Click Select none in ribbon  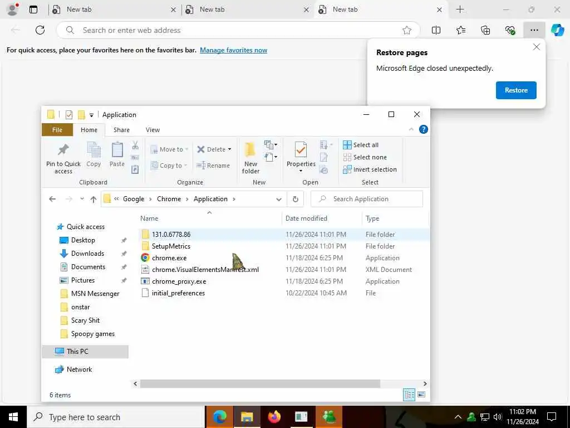pyautogui.click(x=365, y=157)
